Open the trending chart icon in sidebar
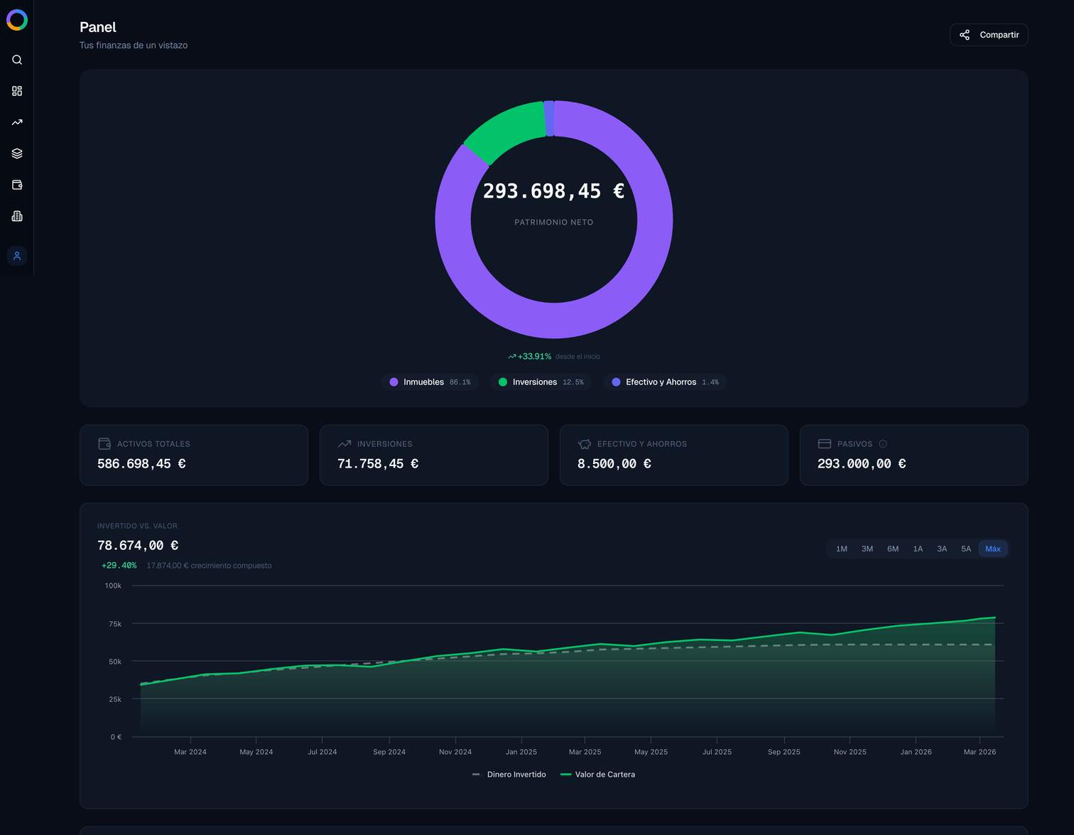 17,122
